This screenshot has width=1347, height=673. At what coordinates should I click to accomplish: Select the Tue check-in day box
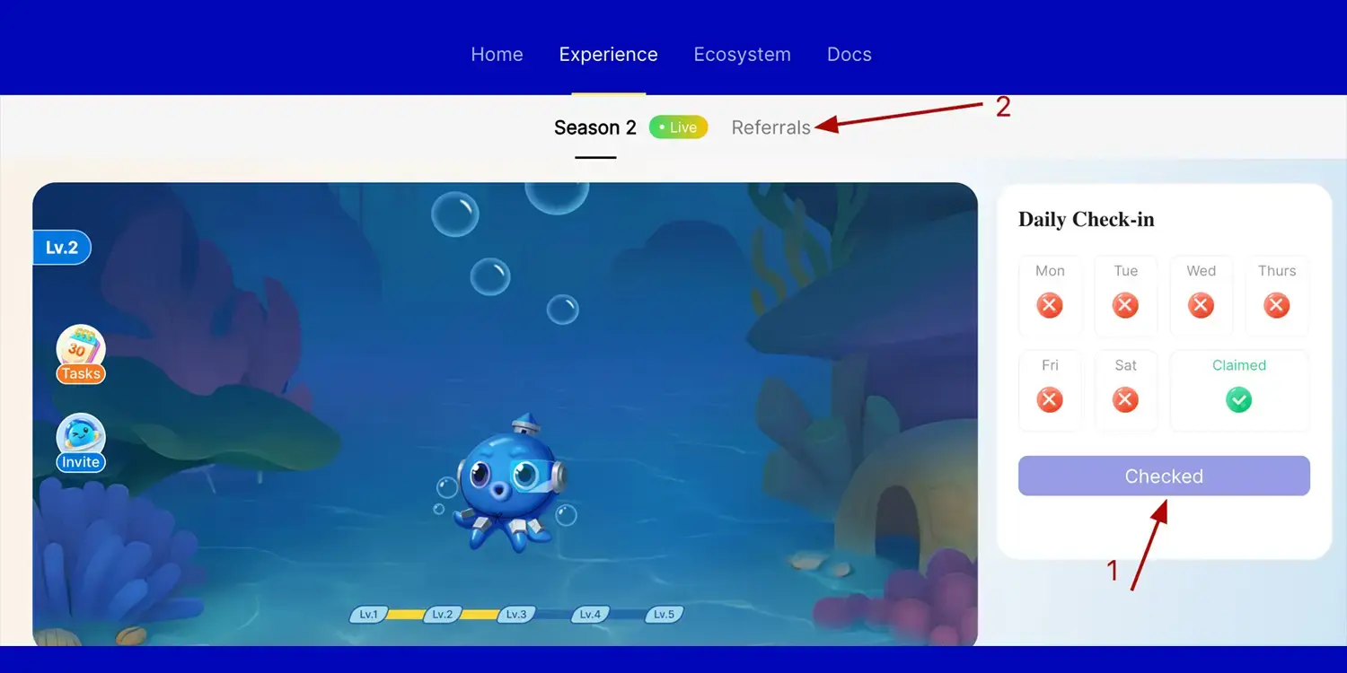click(1125, 296)
